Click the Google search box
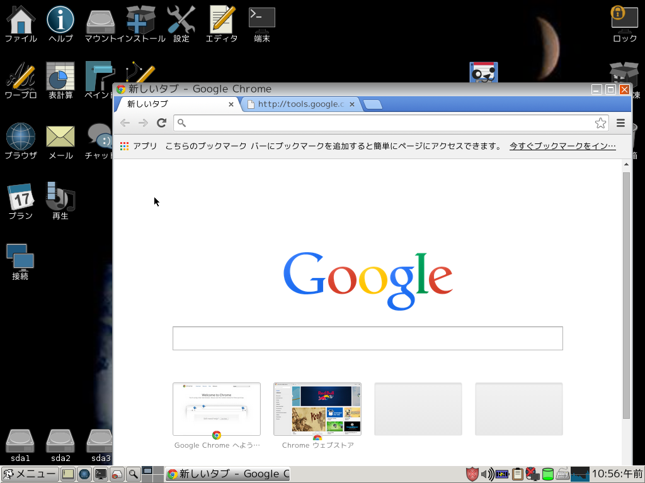 click(367, 338)
